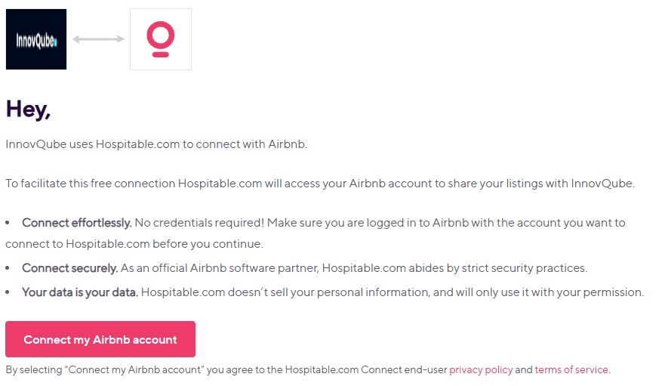
Task: Click the double-headed arrow between logos
Action: coord(98,39)
